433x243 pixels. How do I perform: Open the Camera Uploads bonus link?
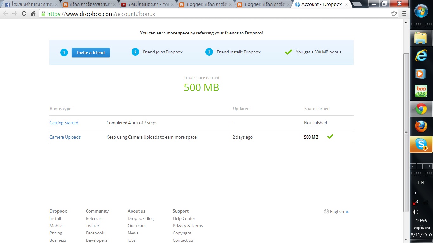[65, 137]
